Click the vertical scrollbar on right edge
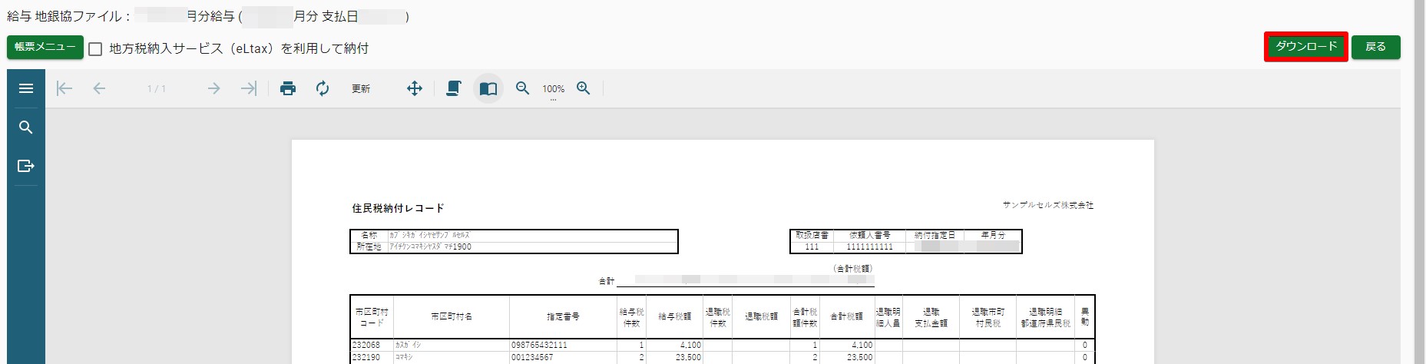The image size is (1426, 364). click(x=1420, y=182)
